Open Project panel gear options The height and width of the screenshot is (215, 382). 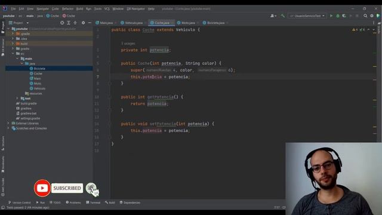84,23
